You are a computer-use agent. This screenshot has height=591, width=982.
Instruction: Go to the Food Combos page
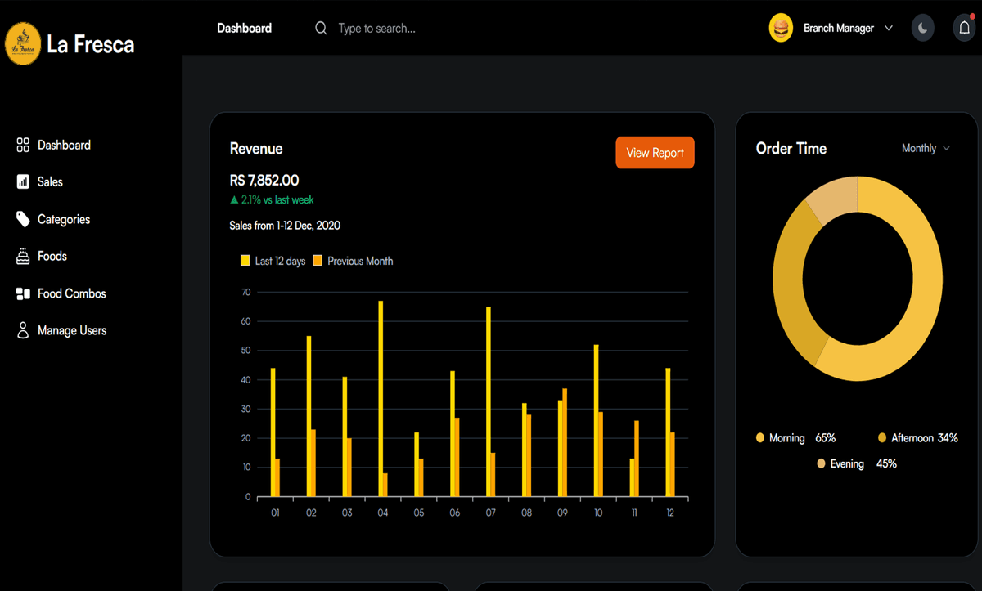tap(72, 293)
